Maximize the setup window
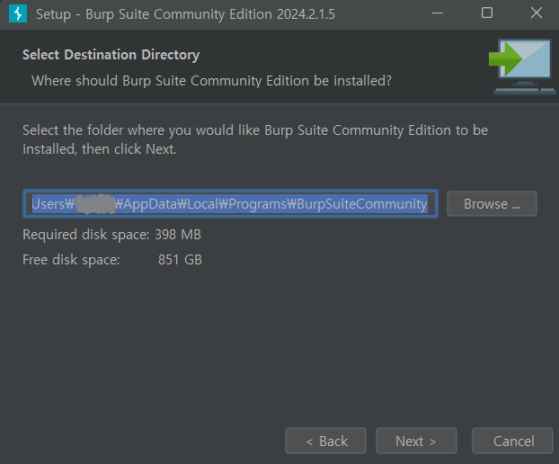The width and height of the screenshot is (559, 464). coord(487,13)
